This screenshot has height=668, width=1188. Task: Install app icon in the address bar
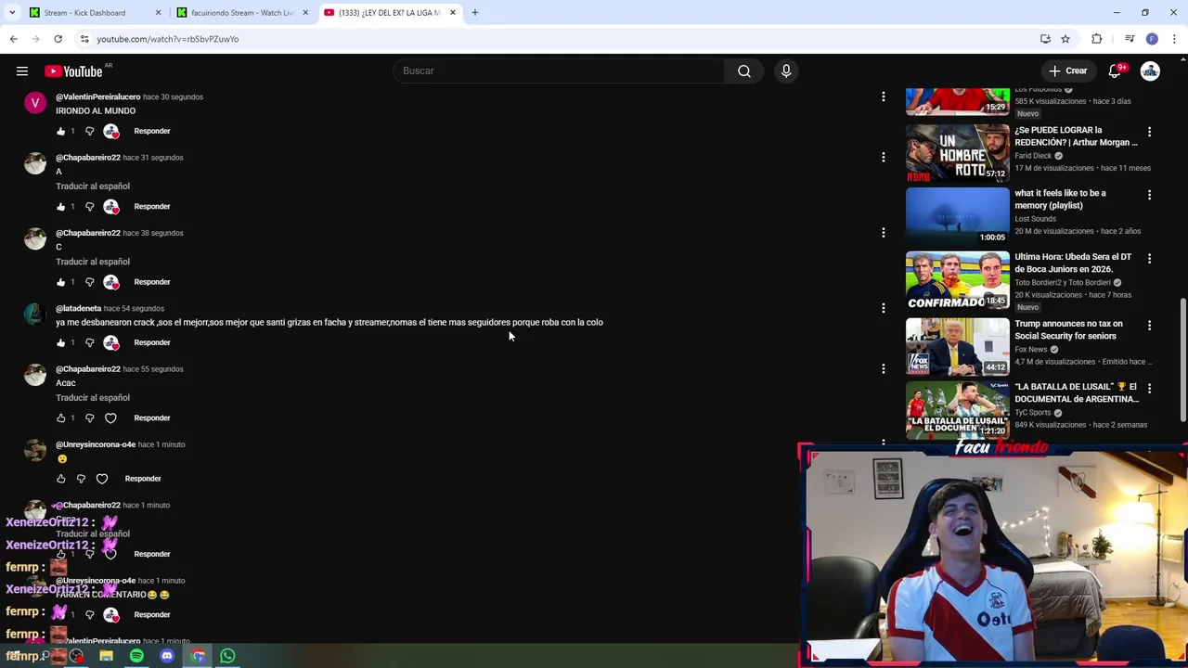point(1045,39)
